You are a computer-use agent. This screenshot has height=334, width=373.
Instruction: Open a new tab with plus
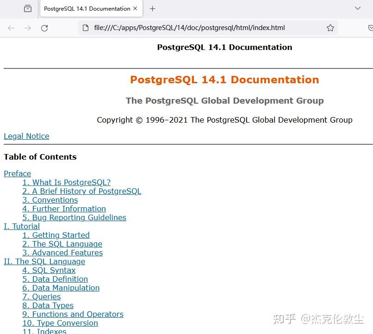point(152,9)
